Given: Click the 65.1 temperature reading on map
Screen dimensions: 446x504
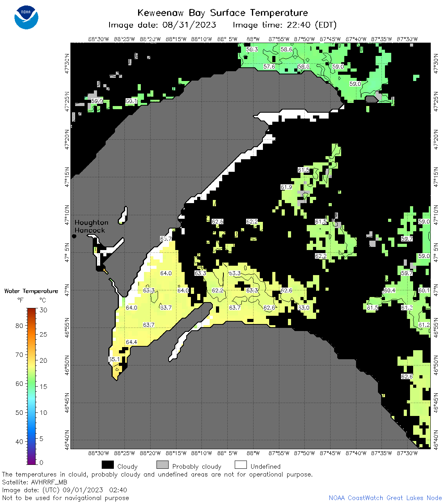Looking at the screenshot, I should pyautogui.click(x=114, y=359).
